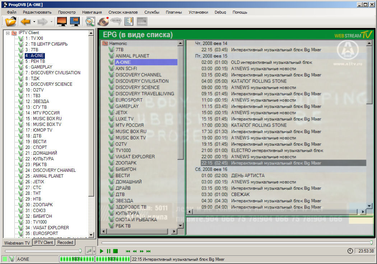Click the icon beside 30 : ZООПАРК

[x=21, y=205]
